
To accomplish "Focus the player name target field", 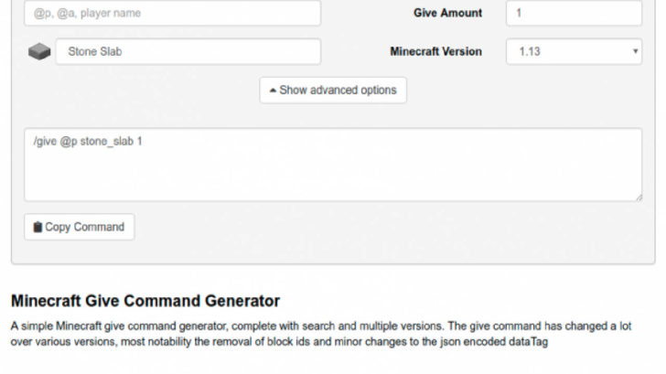I will [172, 13].
